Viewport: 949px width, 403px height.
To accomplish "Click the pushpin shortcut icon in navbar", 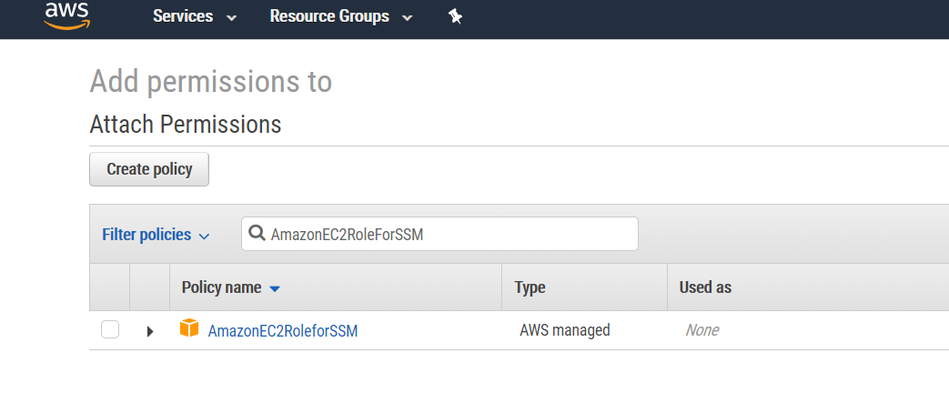I will coord(456,16).
